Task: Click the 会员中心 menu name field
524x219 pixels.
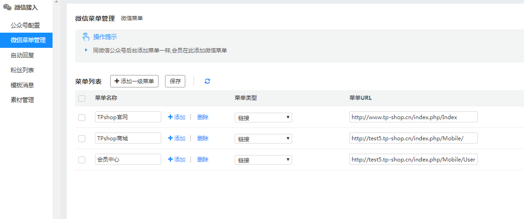Action: 128,159
